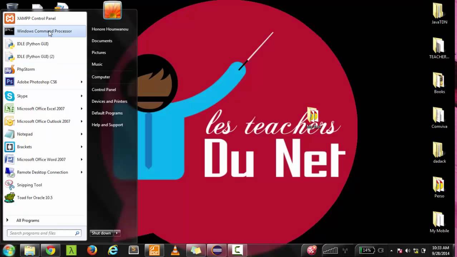Open IDLE (Python GUI) (2) entry

pyautogui.click(x=45, y=56)
